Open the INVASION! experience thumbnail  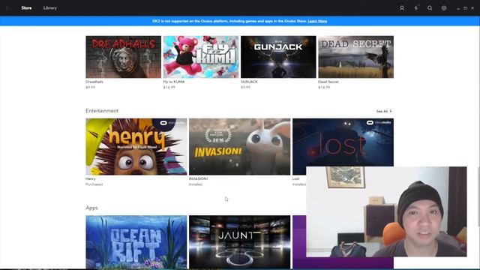[x=240, y=147]
